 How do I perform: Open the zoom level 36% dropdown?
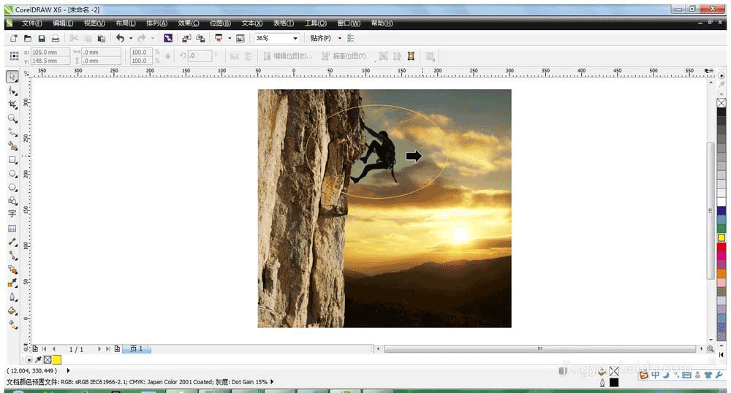295,38
